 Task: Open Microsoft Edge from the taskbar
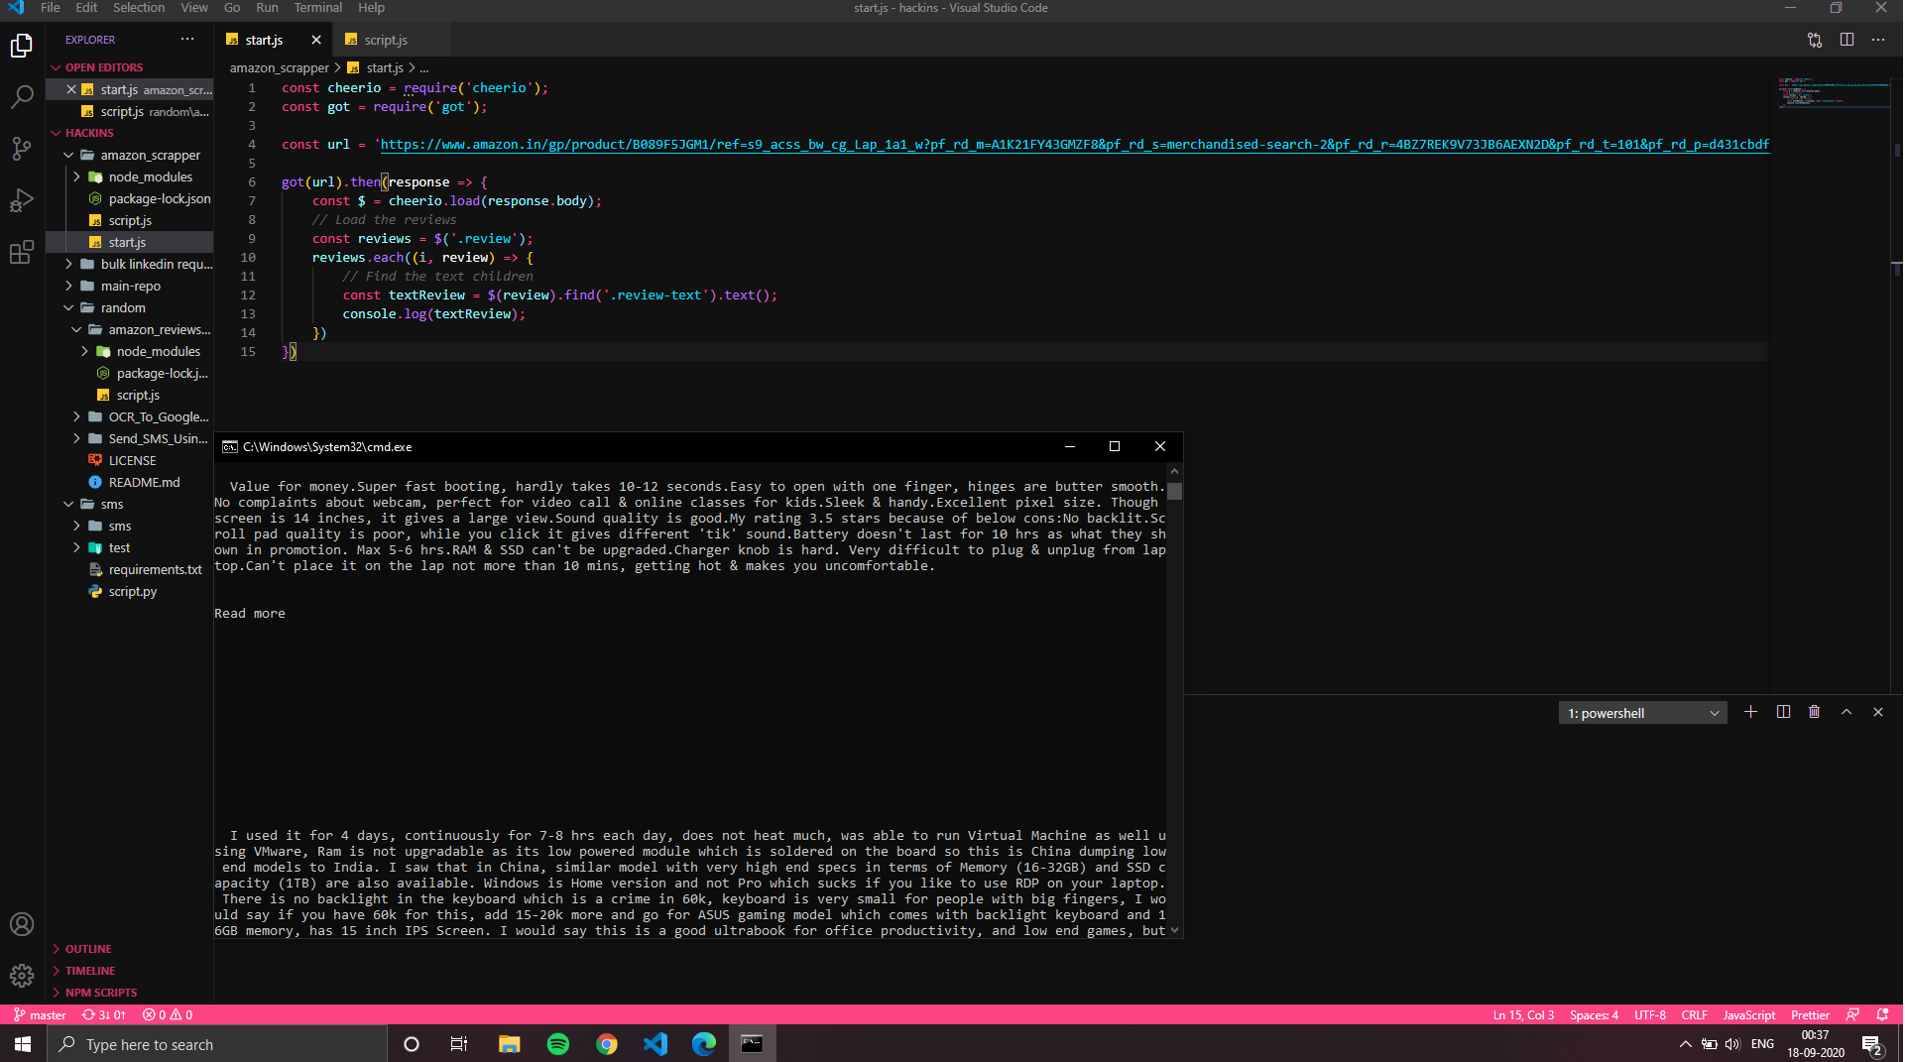click(704, 1044)
